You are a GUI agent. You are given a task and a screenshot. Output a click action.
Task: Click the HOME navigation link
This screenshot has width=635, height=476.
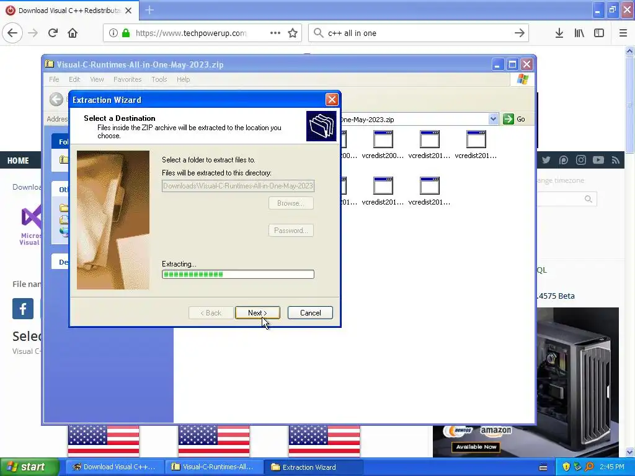tap(18, 161)
